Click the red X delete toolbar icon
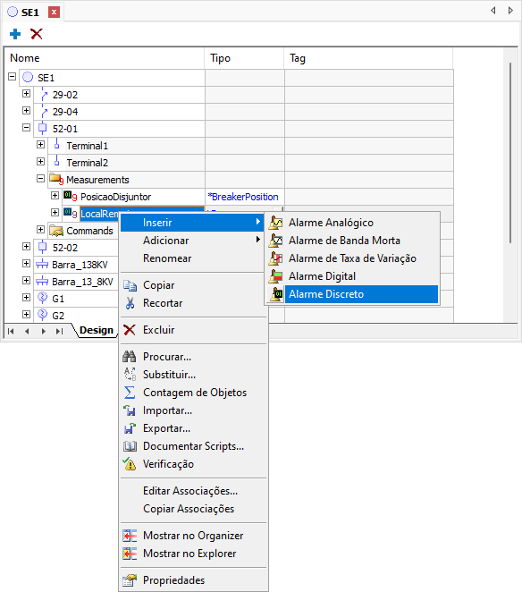 pyautogui.click(x=37, y=34)
